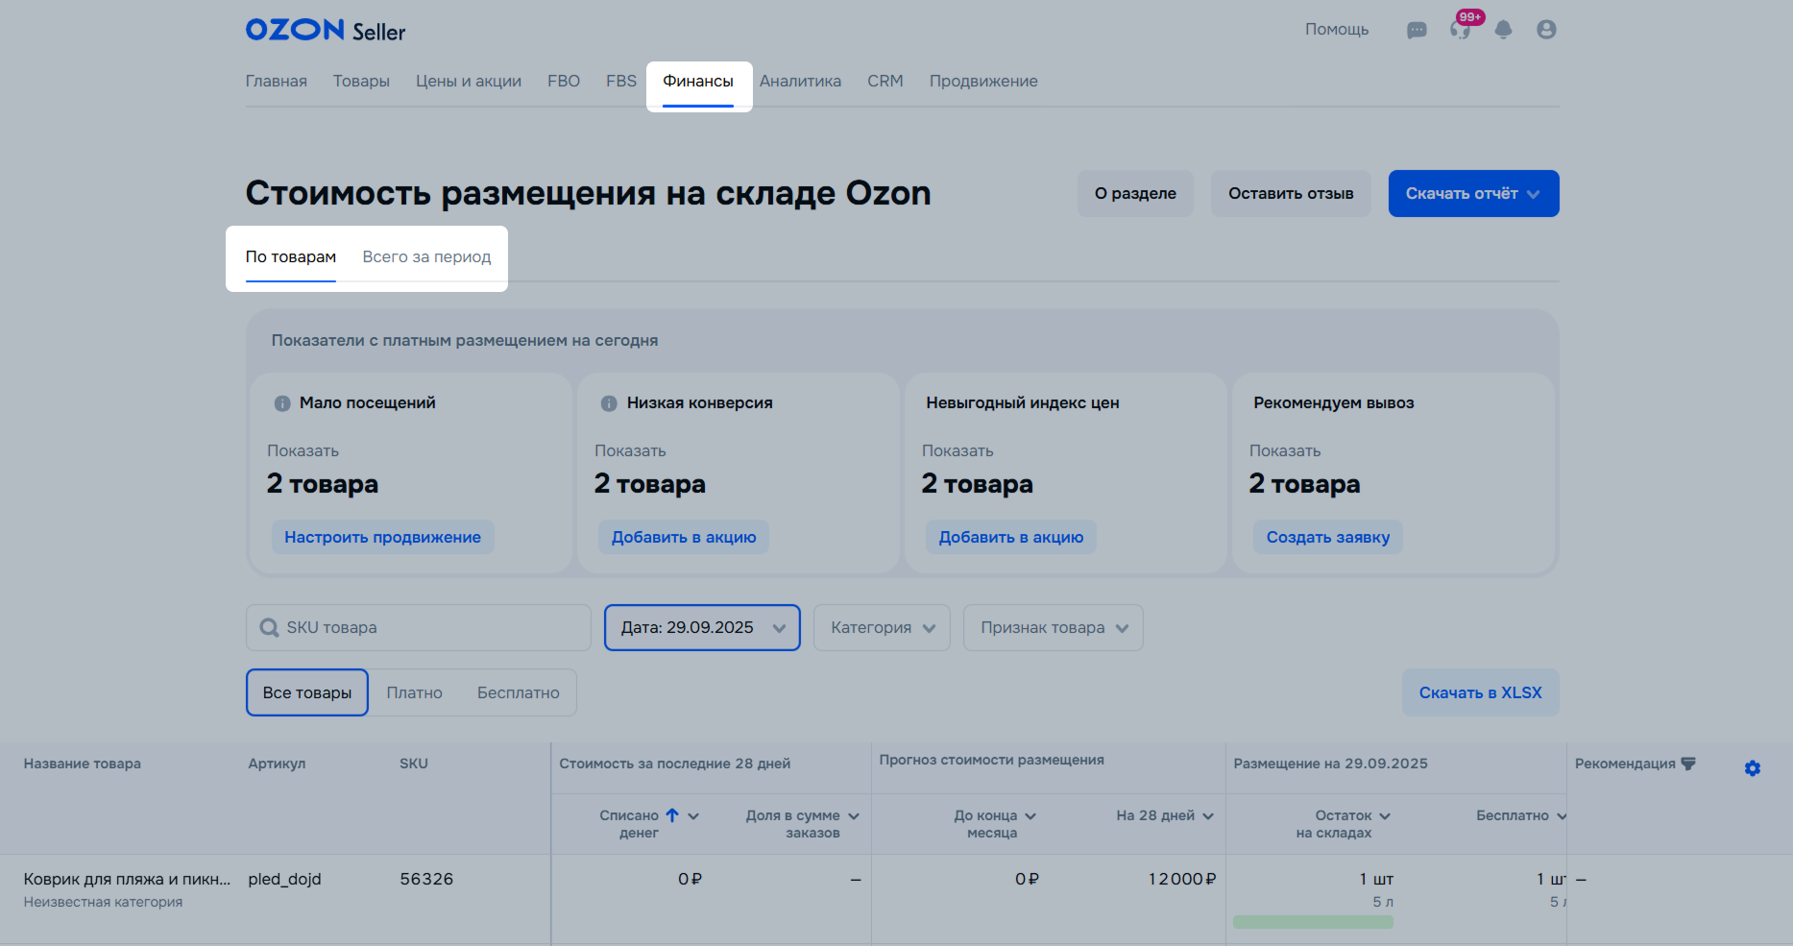Click the table settings gear icon
This screenshot has height=946, width=1793.
(x=1753, y=768)
